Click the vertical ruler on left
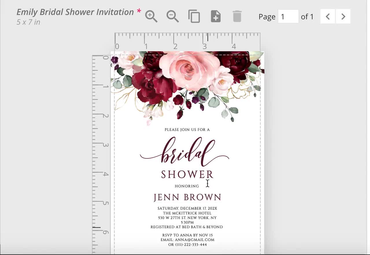 (x=101, y=154)
